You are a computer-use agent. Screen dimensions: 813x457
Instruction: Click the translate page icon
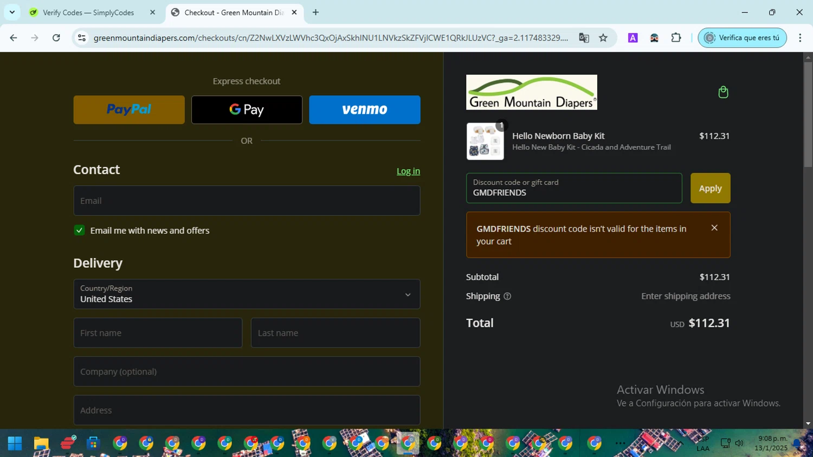(584, 38)
